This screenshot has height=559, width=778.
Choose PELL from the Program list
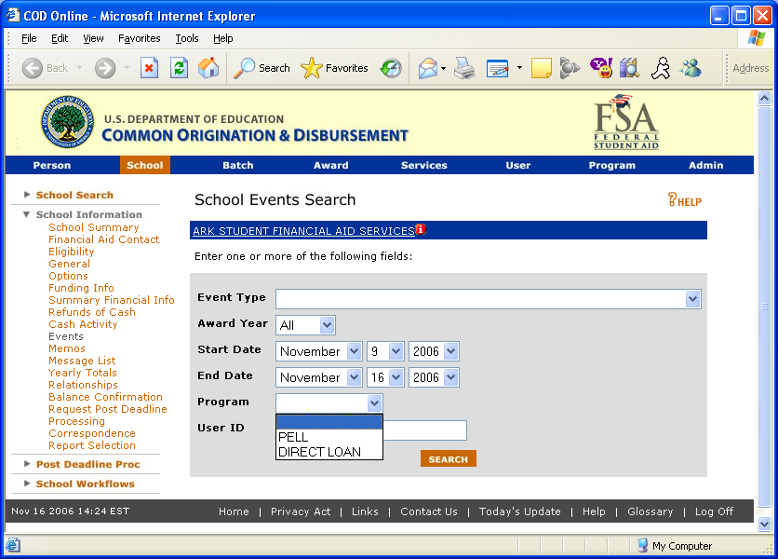(293, 437)
